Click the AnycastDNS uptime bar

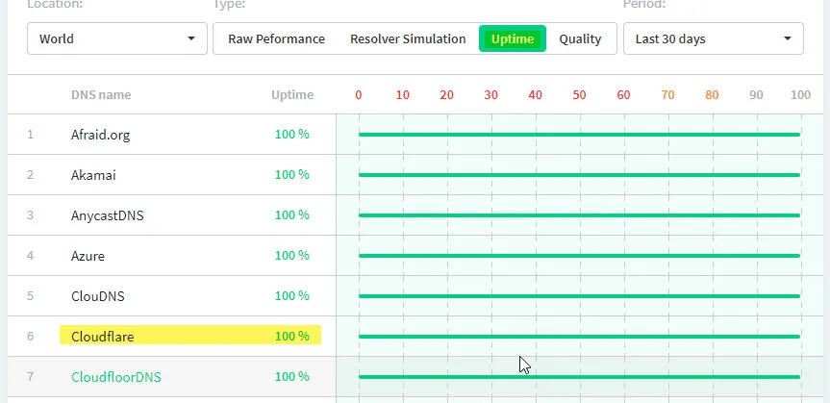pyautogui.click(x=579, y=215)
